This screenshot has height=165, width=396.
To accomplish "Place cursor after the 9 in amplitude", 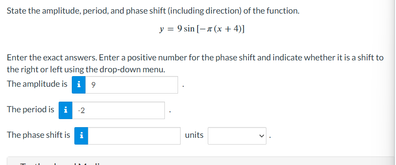I will 96,85.
